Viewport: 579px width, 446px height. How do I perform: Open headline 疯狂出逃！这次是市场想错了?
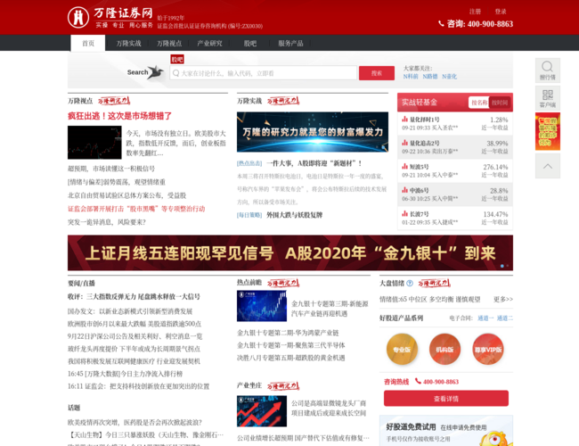119,116
